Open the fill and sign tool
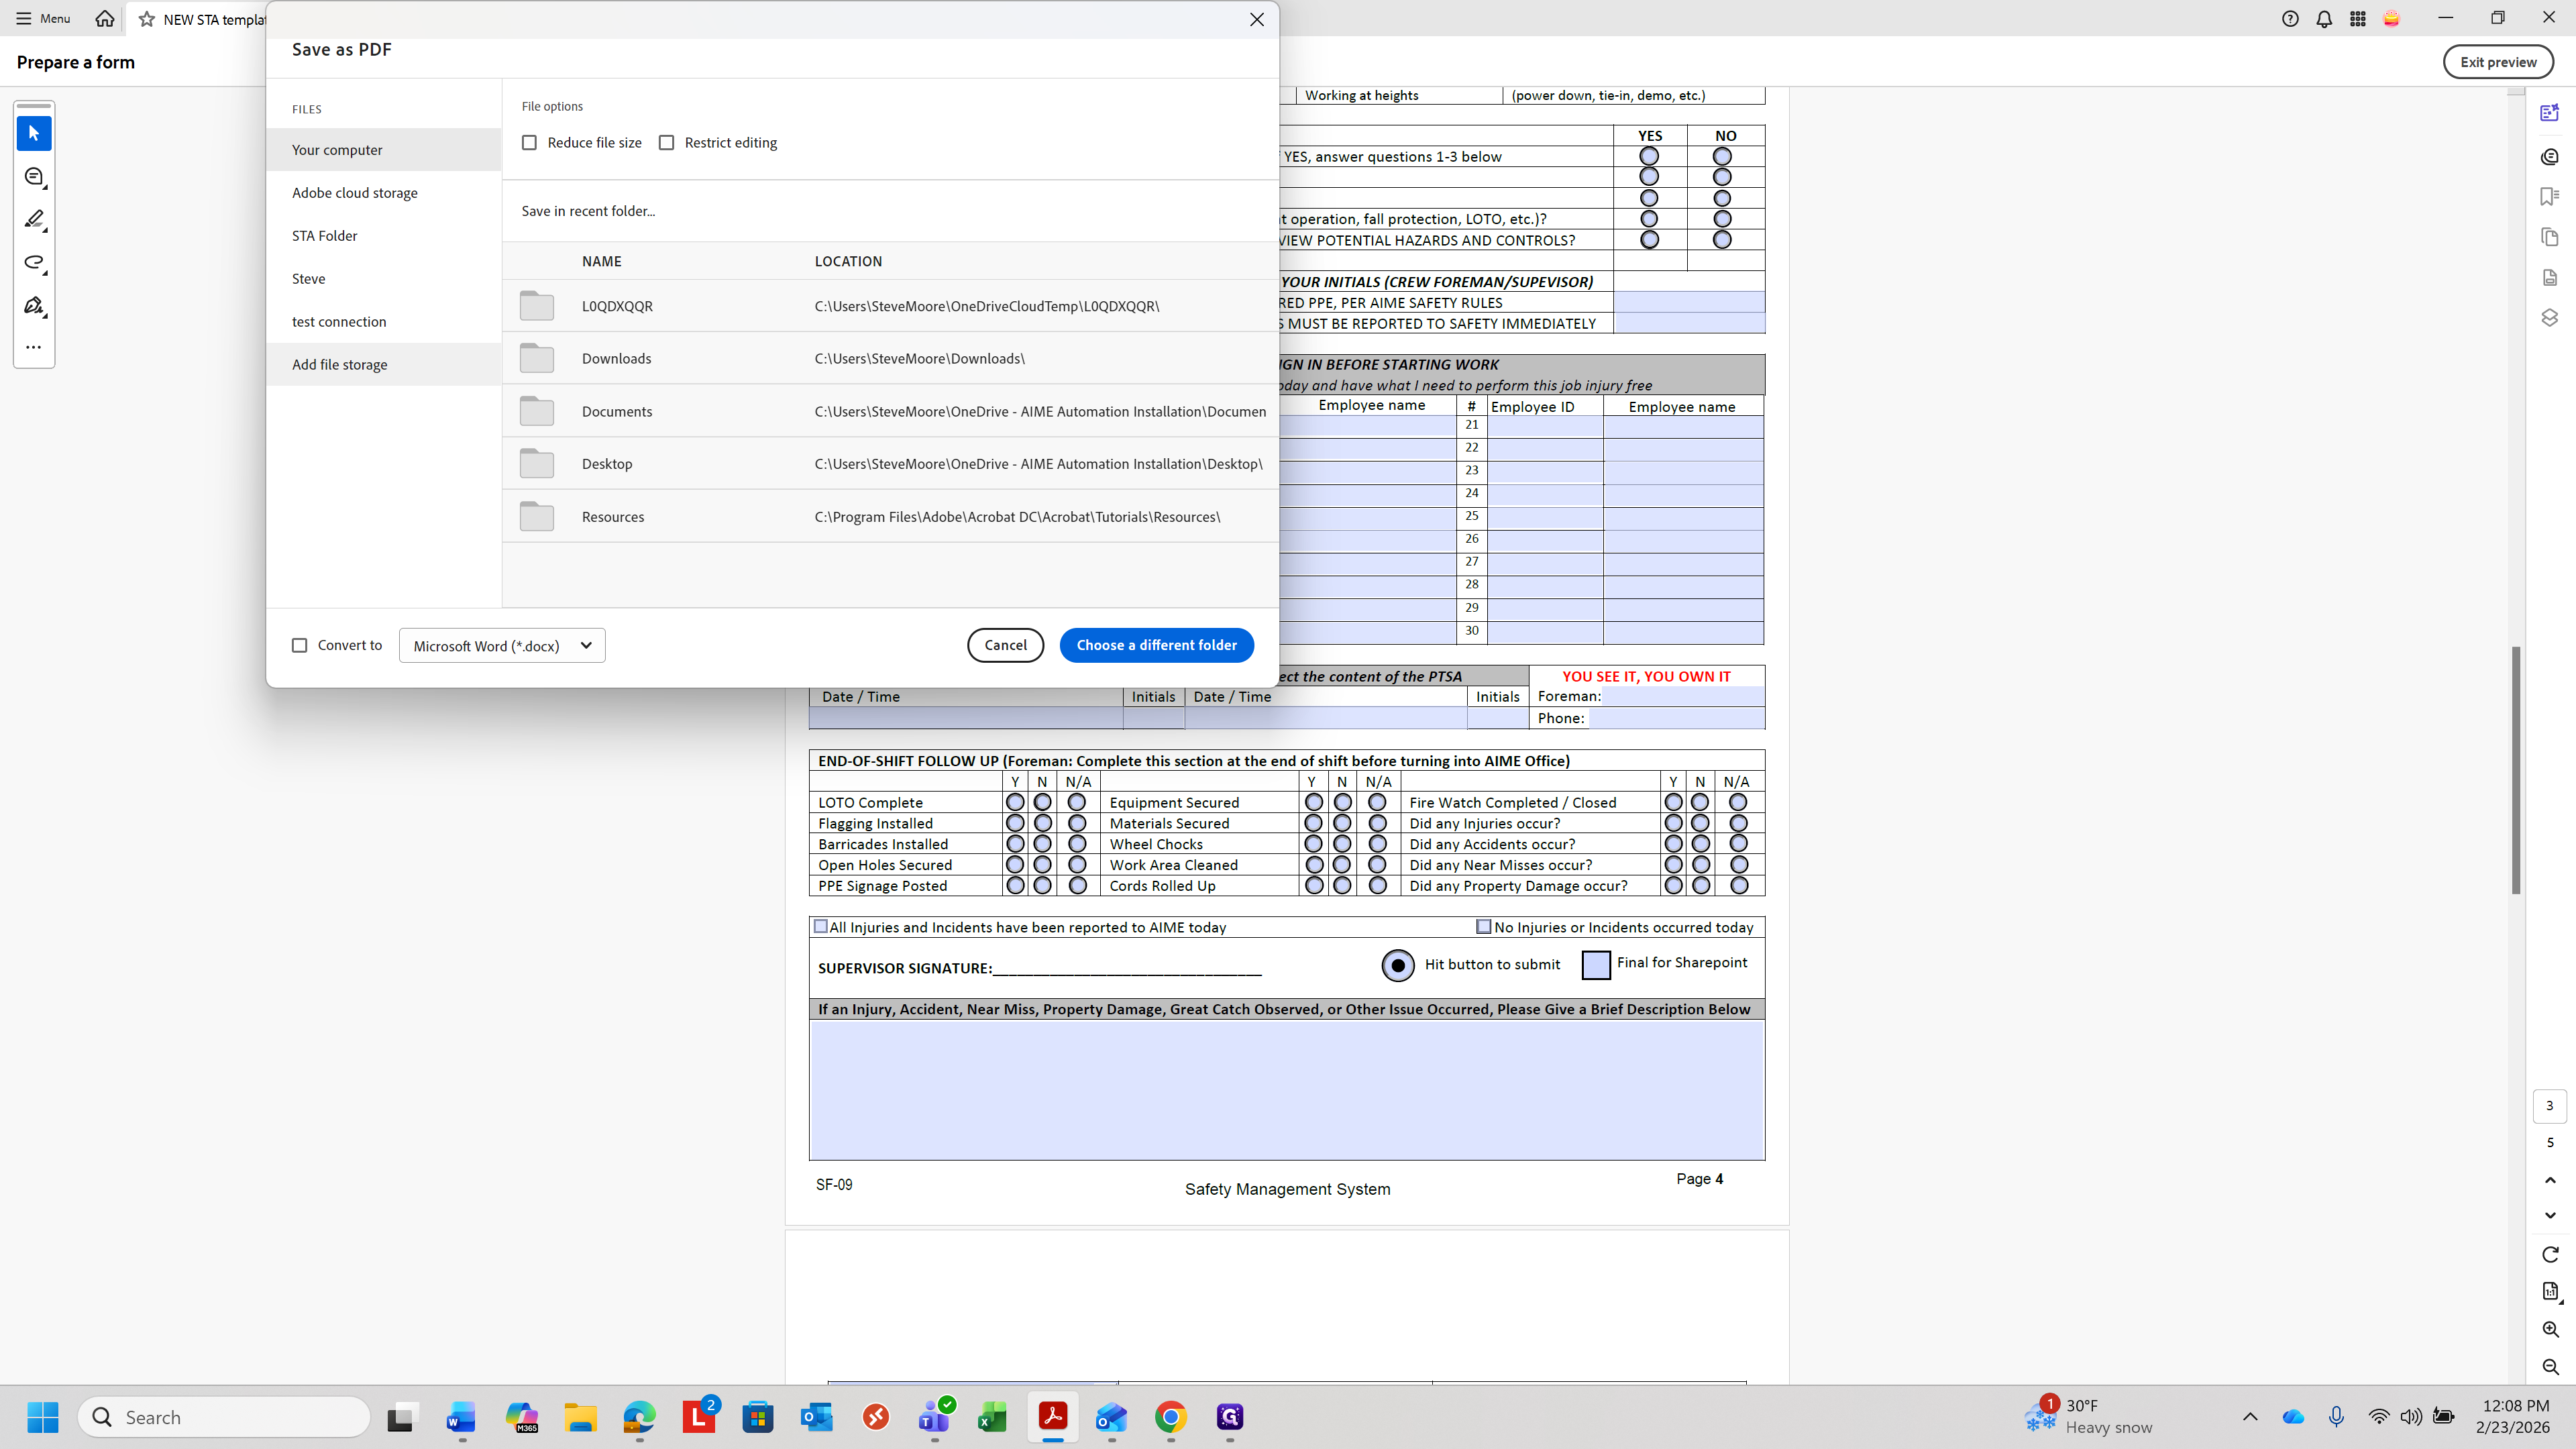This screenshot has height=1449, width=2576. (34, 305)
